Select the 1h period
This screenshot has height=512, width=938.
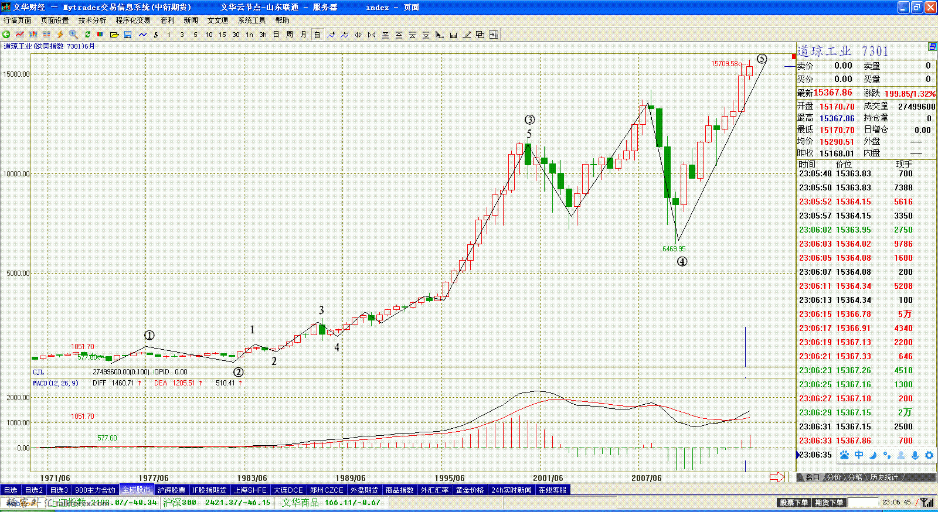point(249,35)
